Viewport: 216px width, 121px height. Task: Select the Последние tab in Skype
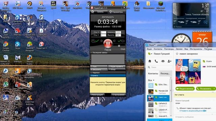pos(165,74)
